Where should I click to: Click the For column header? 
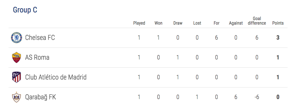[x=216, y=23]
